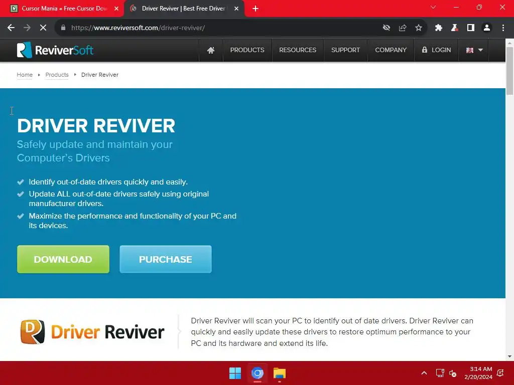This screenshot has width=514, height=385.
Task: Go to the site home icon
Action: (211, 50)
